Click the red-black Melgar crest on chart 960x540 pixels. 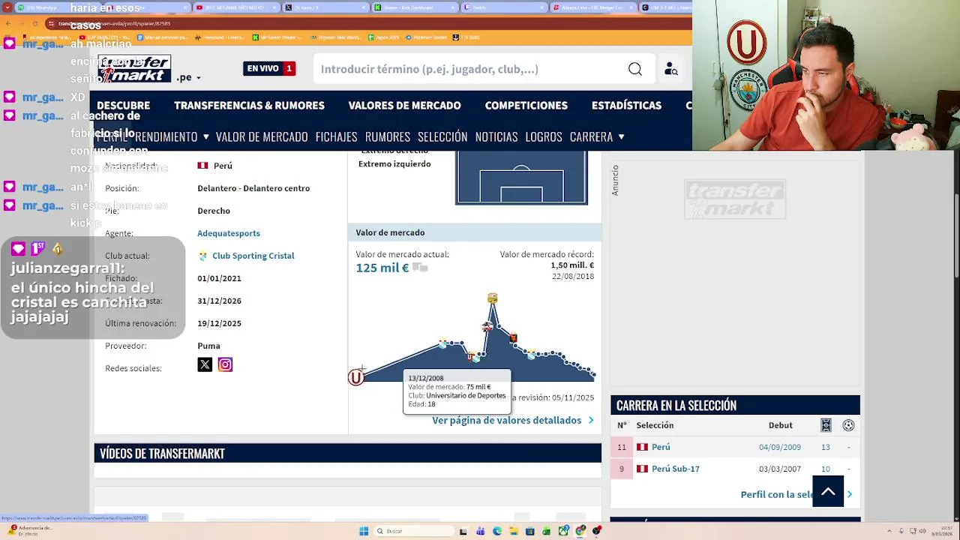(x=513, y=337)
